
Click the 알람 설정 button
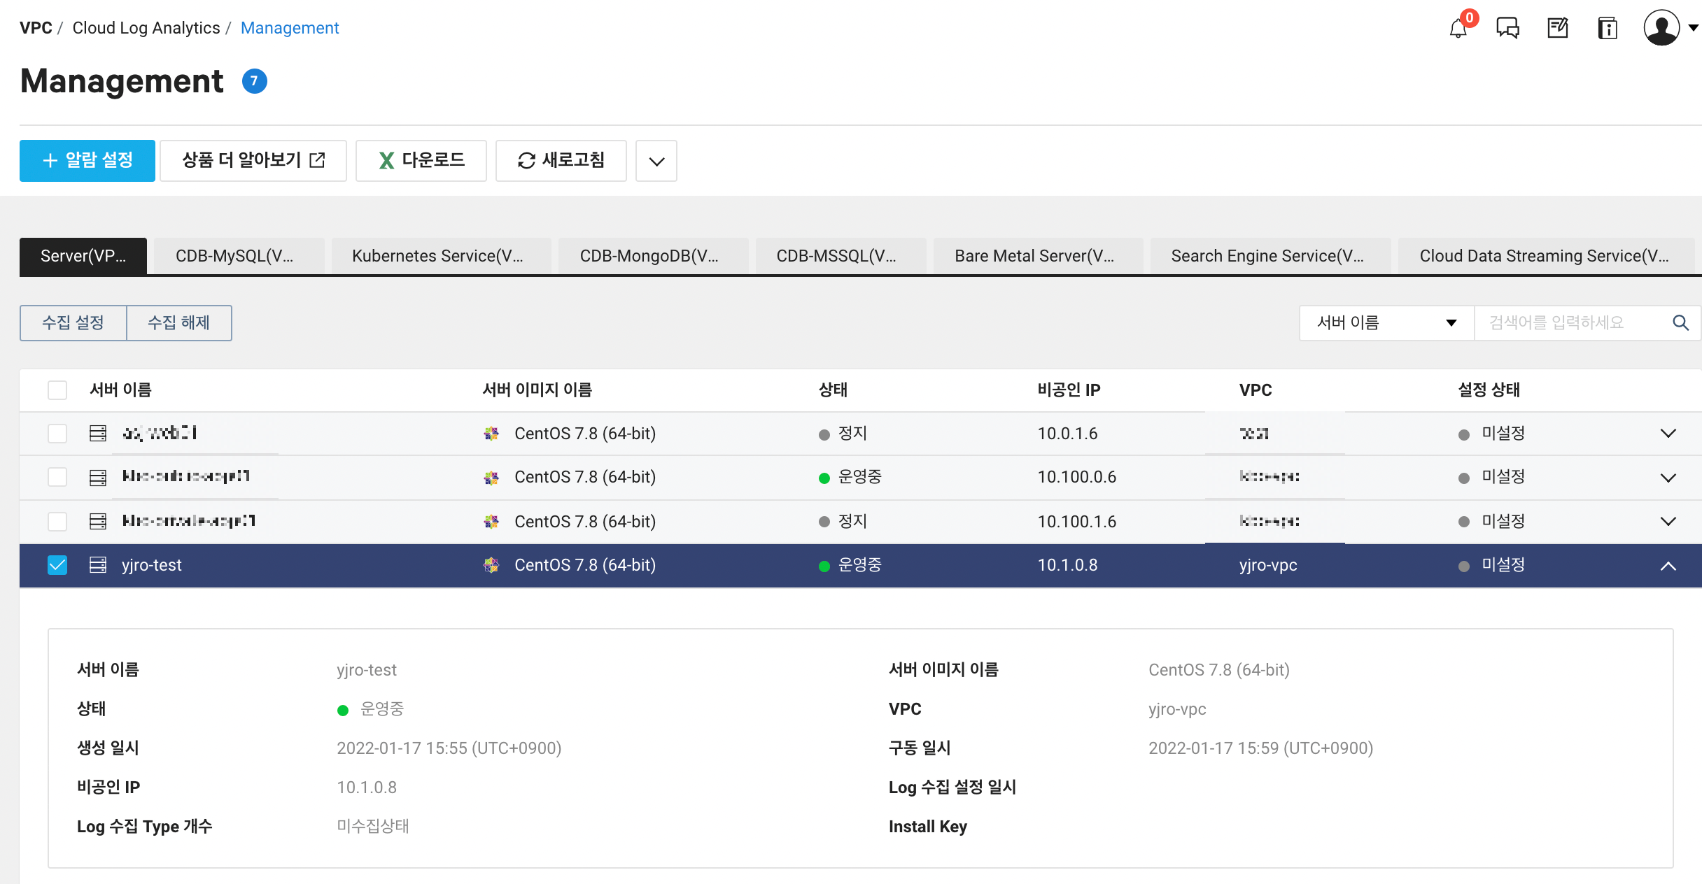[x=87, y=160]
